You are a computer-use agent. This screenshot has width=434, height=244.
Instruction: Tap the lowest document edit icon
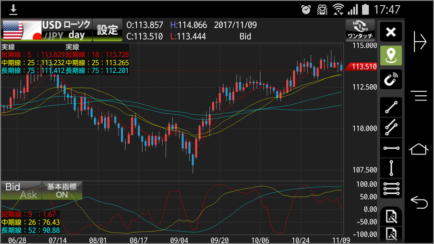[x=391, y=235]
